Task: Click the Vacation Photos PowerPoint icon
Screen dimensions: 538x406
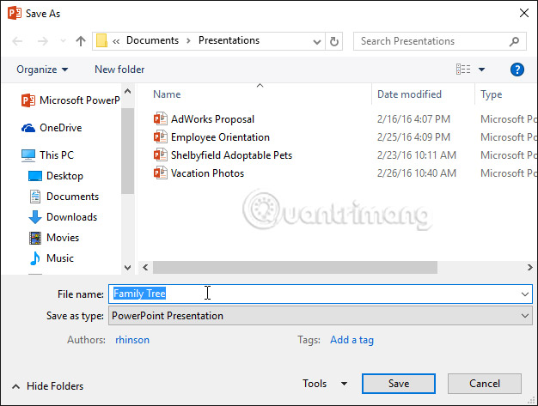Action: coord(160,173)
